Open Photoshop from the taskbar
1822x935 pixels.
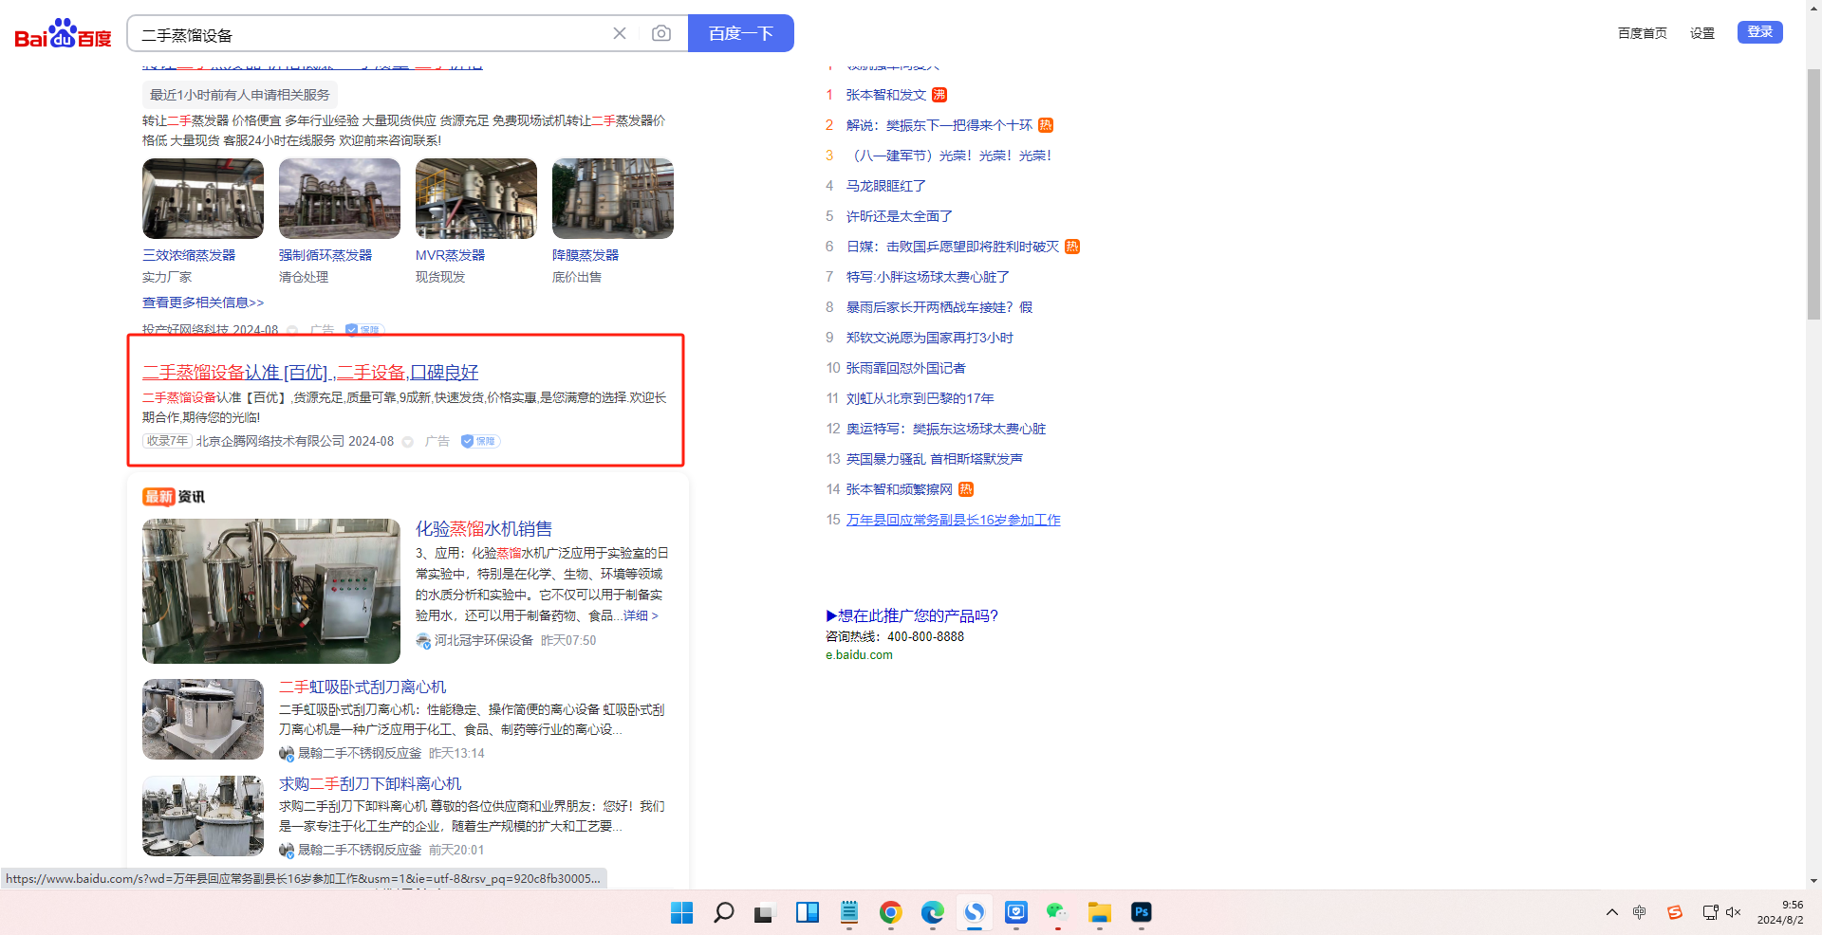(1141, 912)
